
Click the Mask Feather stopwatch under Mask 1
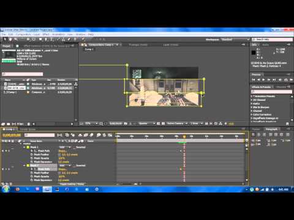click(32, 155)
